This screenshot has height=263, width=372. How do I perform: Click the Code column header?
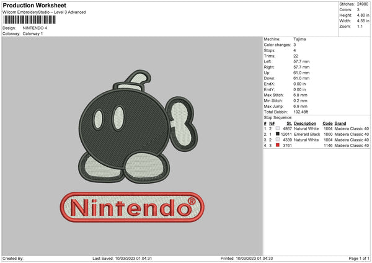point(327,123)
